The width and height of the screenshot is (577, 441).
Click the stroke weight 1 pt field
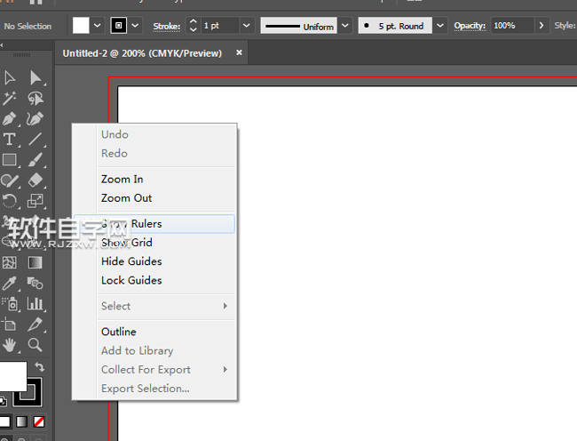point(222,26)
